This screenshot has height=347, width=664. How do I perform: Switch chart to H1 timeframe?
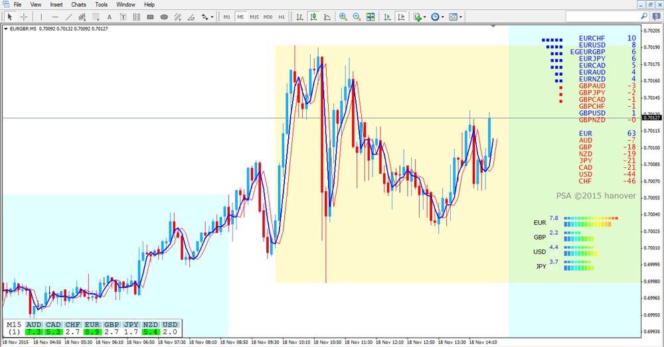point(282,17)
